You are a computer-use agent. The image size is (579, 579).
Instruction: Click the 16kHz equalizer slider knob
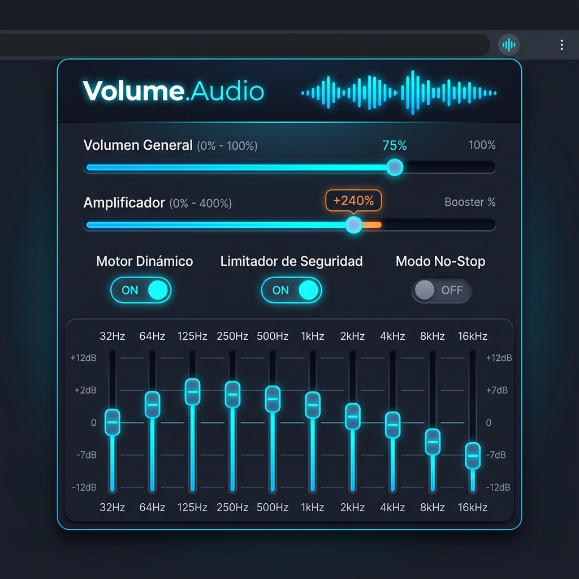click(473, 456)
